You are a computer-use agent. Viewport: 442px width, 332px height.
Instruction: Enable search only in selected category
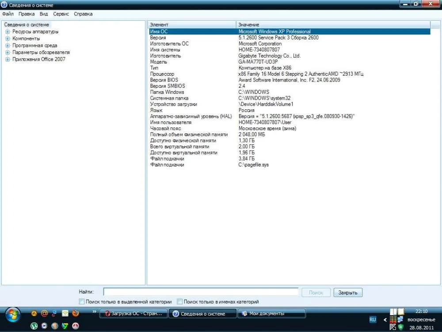(x=81, y=301)
